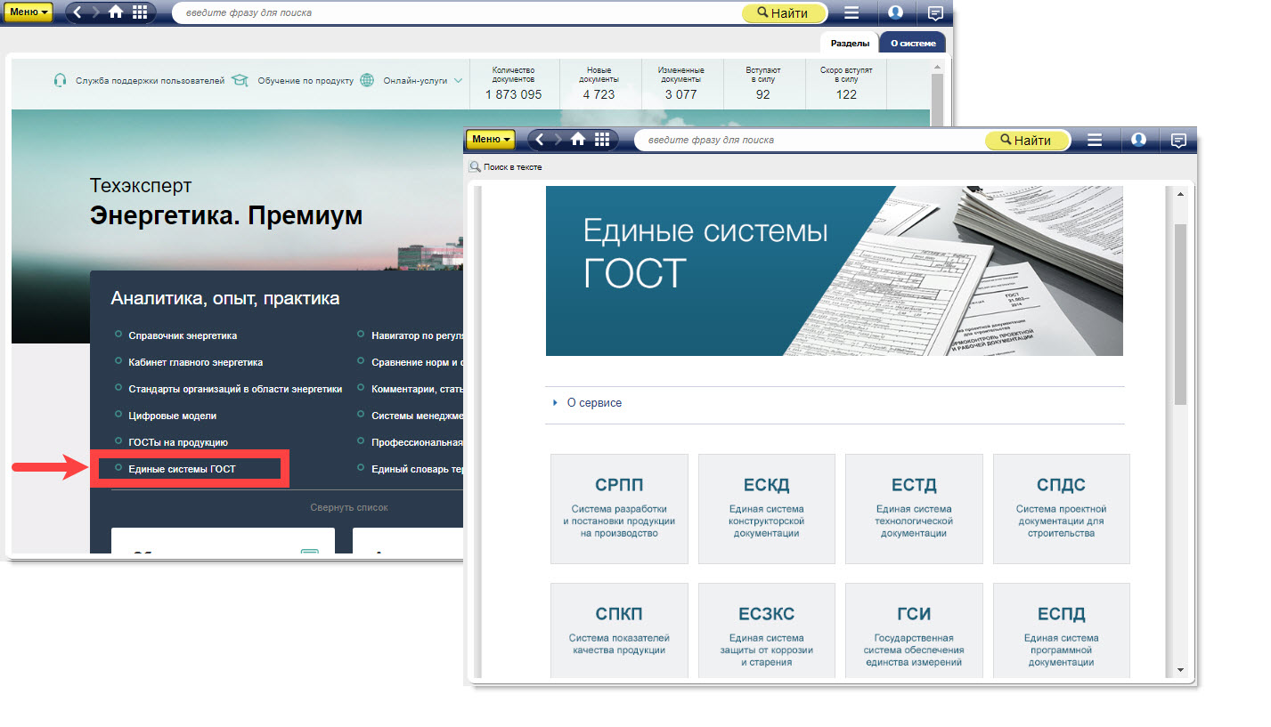Go back with left arrow in front window
Viewport: 1271px width, 727px height.
(540, 140)
